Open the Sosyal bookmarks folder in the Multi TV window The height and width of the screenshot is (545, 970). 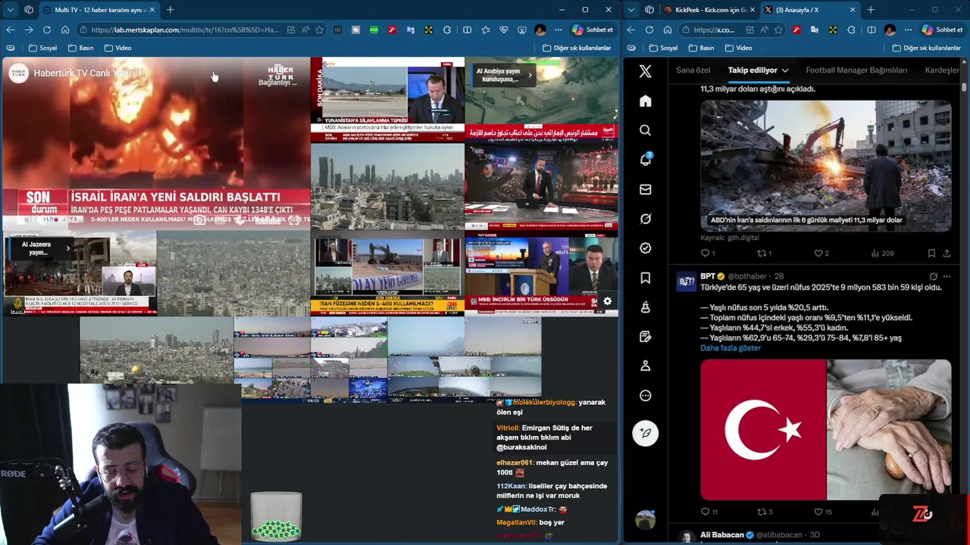42,48
